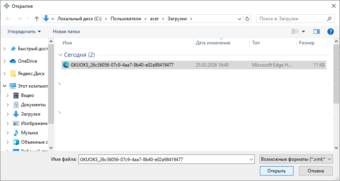The width and height of the screenshot is (340, 181).
Task: Click the view mode icon
Action: point(295,32)
